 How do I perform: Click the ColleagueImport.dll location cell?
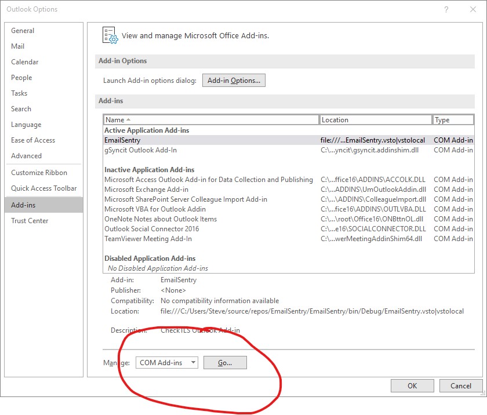click(x=373, y=199)
